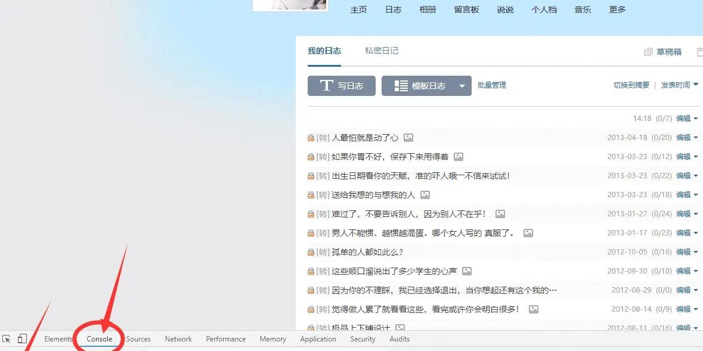Click the profile avatar thumbnail at top

(x=290, y=6)
